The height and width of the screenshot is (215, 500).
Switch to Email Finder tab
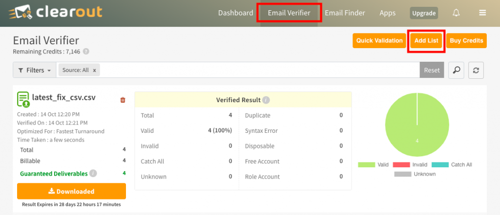[345, 13]
